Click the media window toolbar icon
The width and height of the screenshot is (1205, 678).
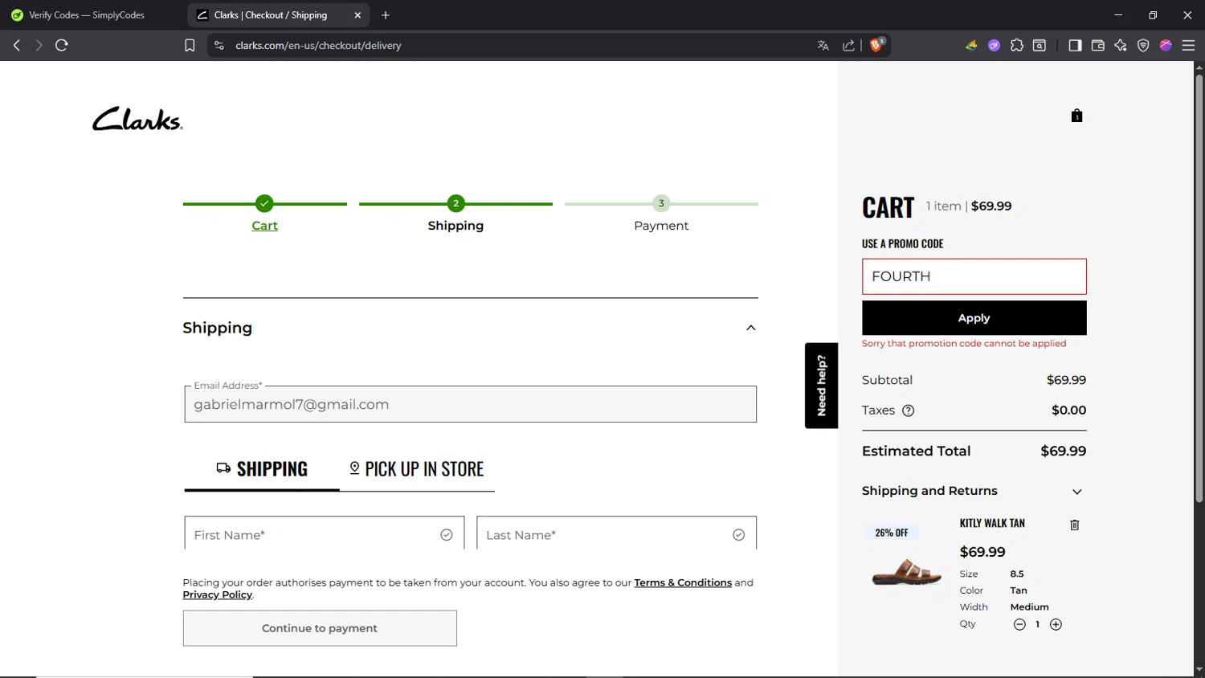[1040, 46]
